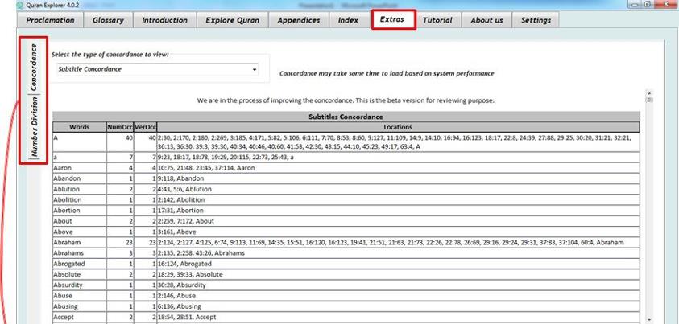Click locations '2:135, 2:258, 43:26, Abrahams'
679x324 pixels.
point(201,253)
